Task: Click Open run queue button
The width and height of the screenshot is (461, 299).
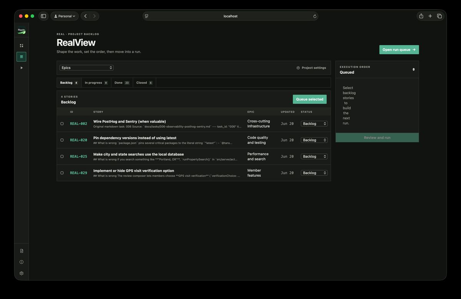Action: (399, 50)
